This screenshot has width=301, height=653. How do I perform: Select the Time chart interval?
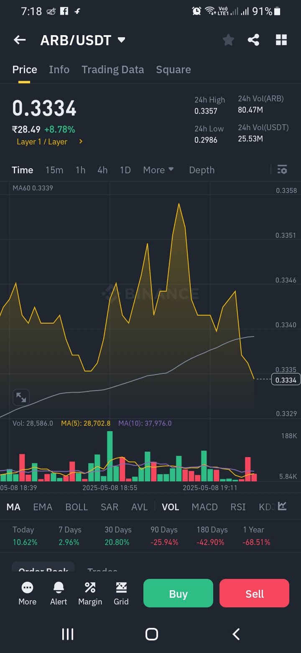(23, 170)
